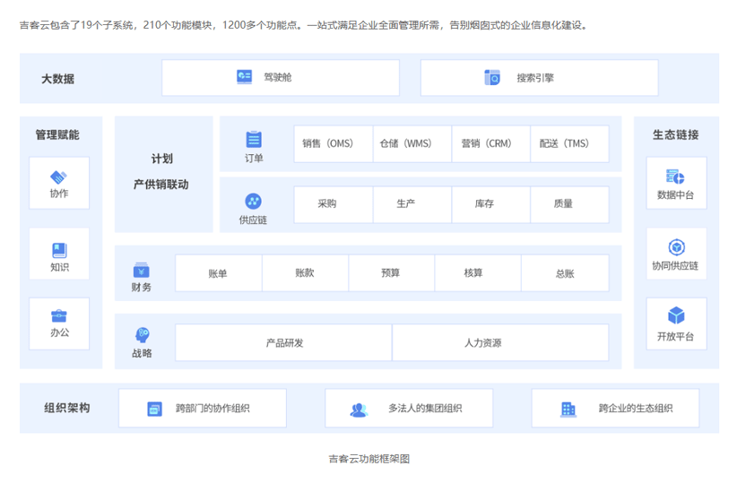This screenshot has width=737, height=483.
Task: Open the 协同供应链 hexagon icon
Action: pos(676,247)
